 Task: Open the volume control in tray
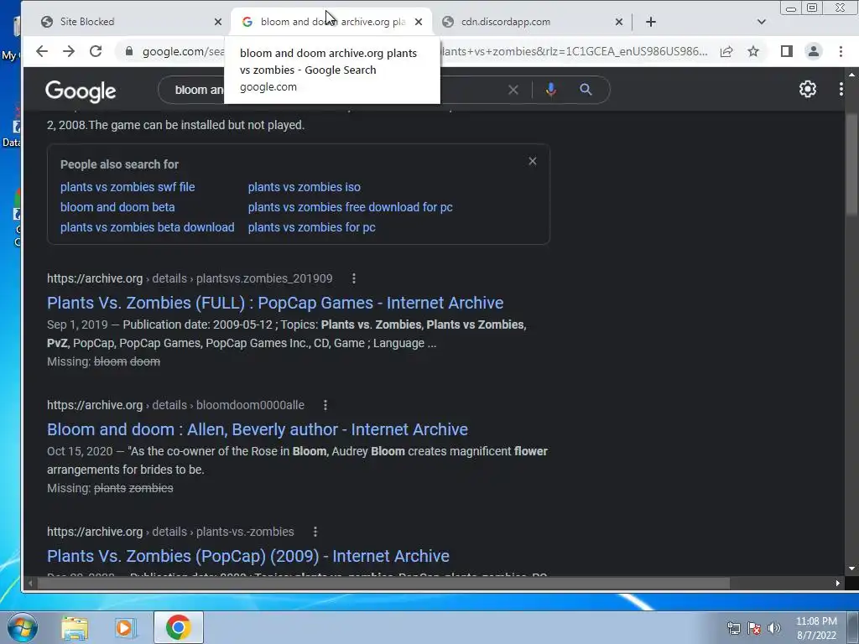coord(774,628)
